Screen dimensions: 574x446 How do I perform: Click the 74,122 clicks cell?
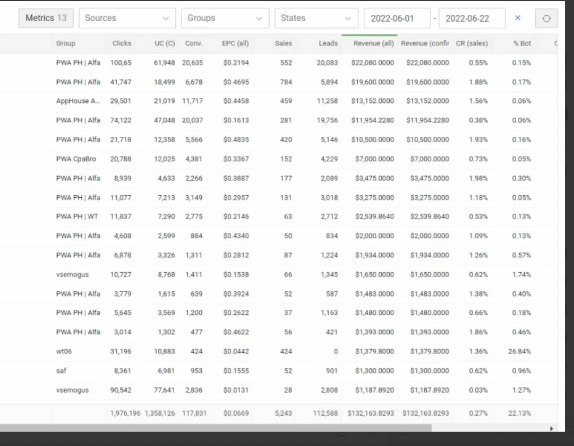click(121, 120)
